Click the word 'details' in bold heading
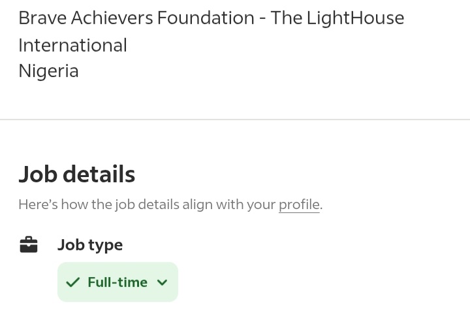Image resolution: width=470 pixels, height=328 pixels. click(99, 174)
